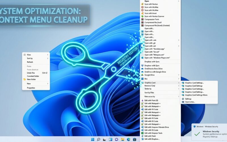
Task: Select Undo fiiss Ctrl+Z entry
Action: pos(36,73)
